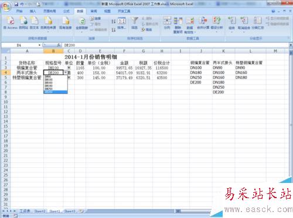
Task: Open Existing Connections (现有连接)
Action: coord(66,23)
